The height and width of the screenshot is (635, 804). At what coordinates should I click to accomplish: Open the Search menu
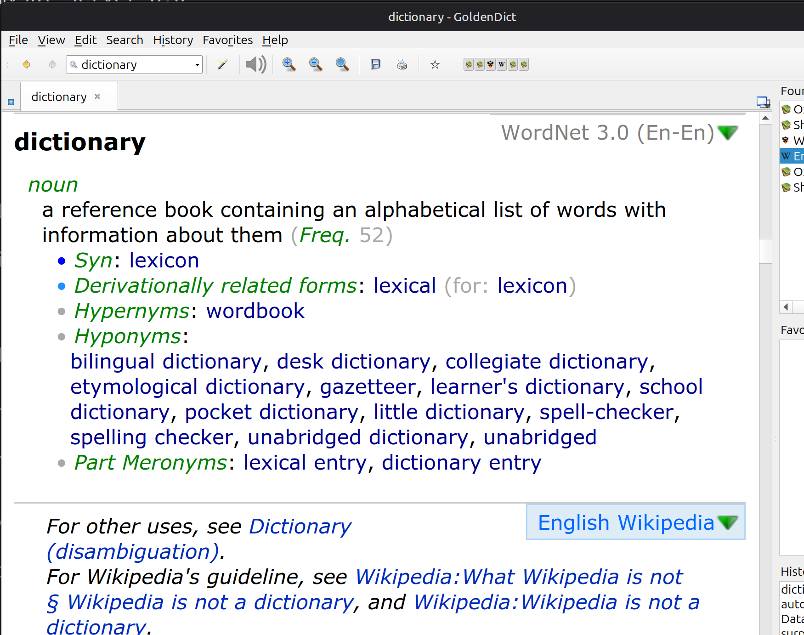(x=125, y=40)
